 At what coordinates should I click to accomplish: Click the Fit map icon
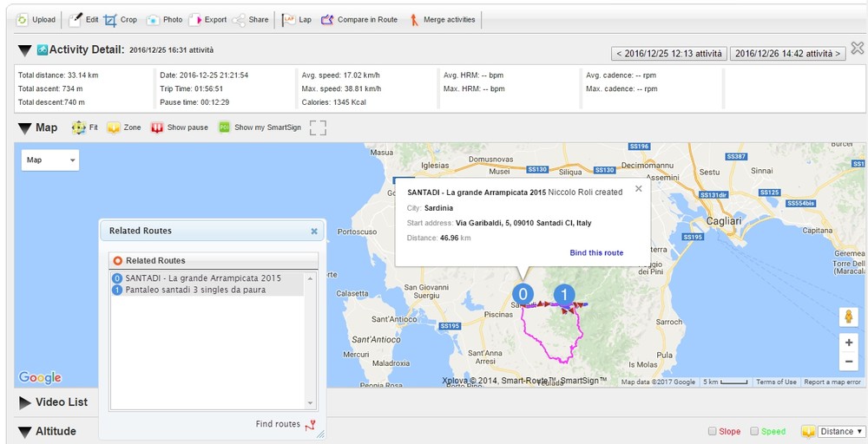[x=79, y=127]
